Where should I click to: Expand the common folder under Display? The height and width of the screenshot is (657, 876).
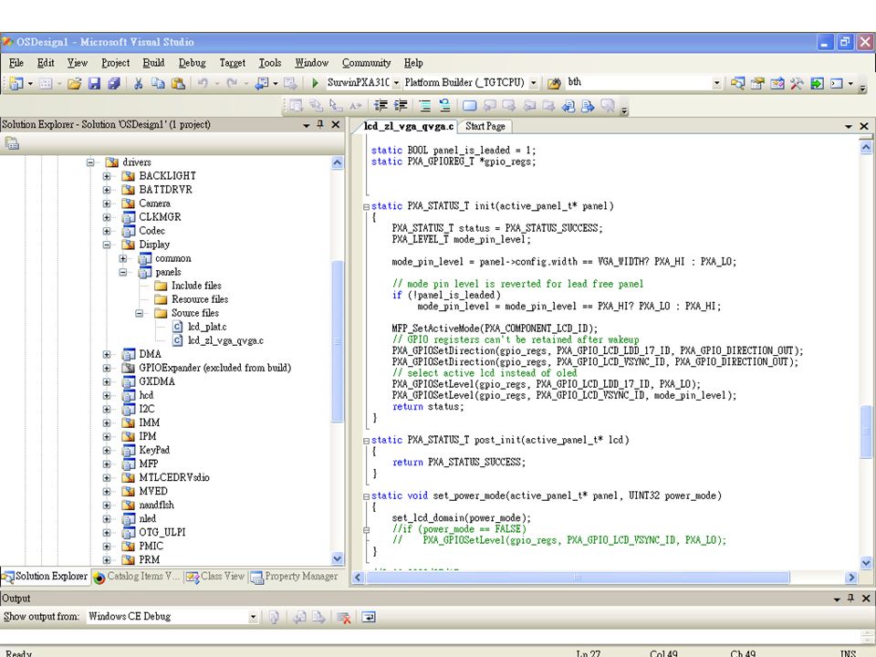coord(123,258)
